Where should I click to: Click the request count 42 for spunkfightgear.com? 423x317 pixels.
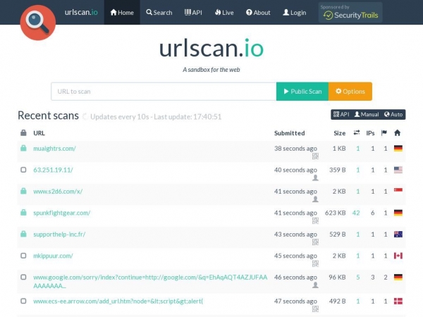pyautogui.click(x=356, y=213)
